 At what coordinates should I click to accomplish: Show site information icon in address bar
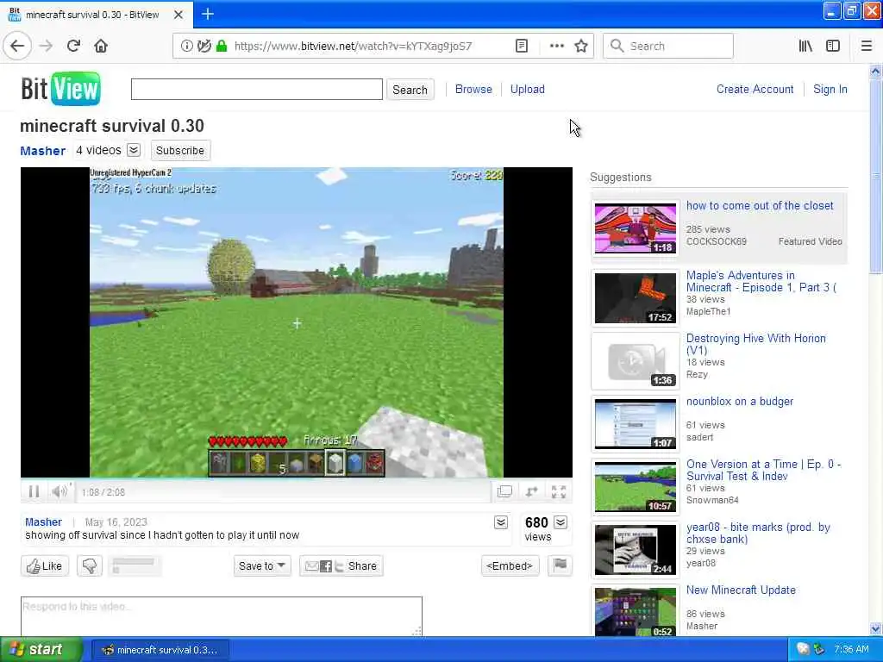(x=186, y=46)
